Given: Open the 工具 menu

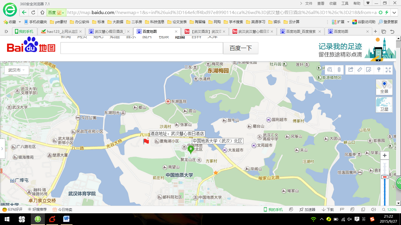Looking at the screenshot, I should [345, 4].
